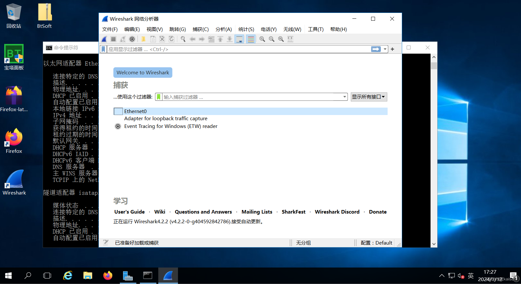
Task: Apply display filter arrow button
Action: click(376, 49)
